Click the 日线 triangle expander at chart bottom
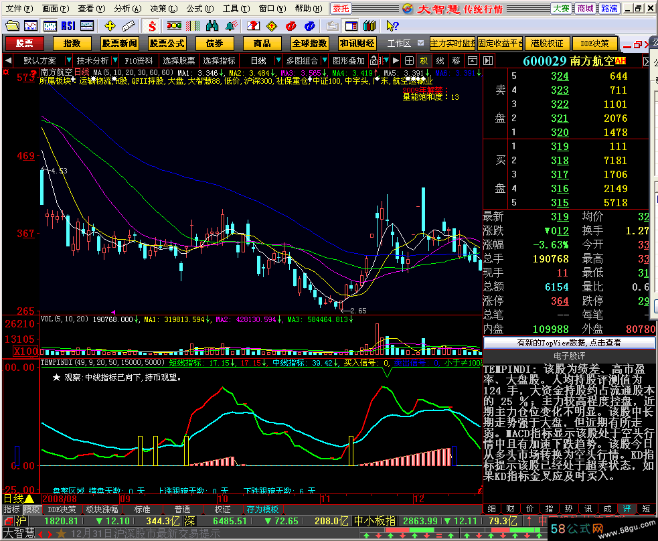Viewport: 658px width, 541px height. pyautogui.click(x=29, y=499)
